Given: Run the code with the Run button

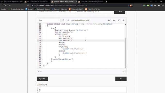Looking at the screenshot, I should click(121, 79).
